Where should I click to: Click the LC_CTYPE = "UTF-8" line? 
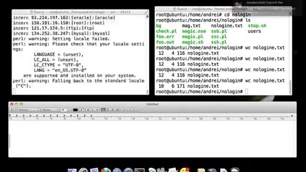coord(58,65)
